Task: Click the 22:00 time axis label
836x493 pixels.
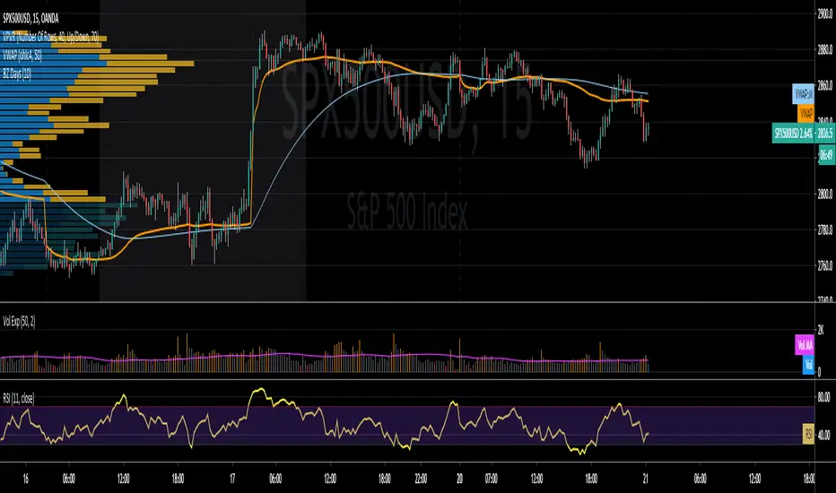Action: (421, 479)
